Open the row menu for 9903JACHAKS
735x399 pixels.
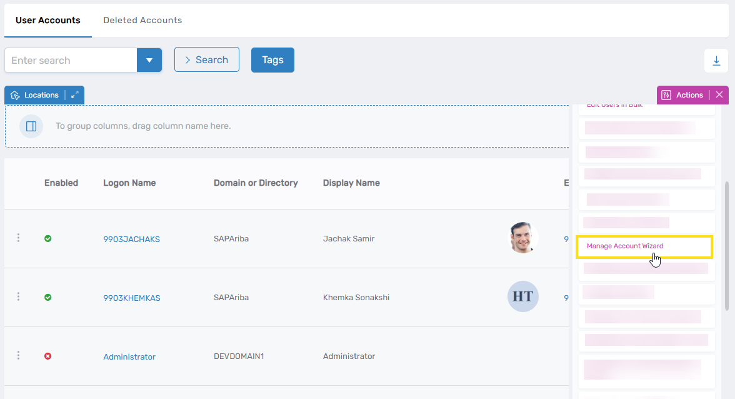point(18,238)
